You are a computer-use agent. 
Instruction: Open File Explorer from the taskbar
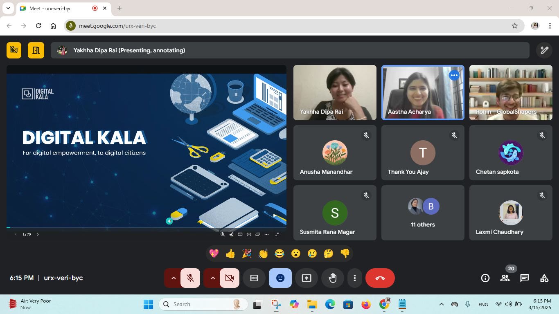coord(312,304)
